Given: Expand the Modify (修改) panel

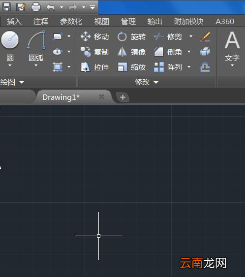Looking at the screenshot, I should click(147, 82).
